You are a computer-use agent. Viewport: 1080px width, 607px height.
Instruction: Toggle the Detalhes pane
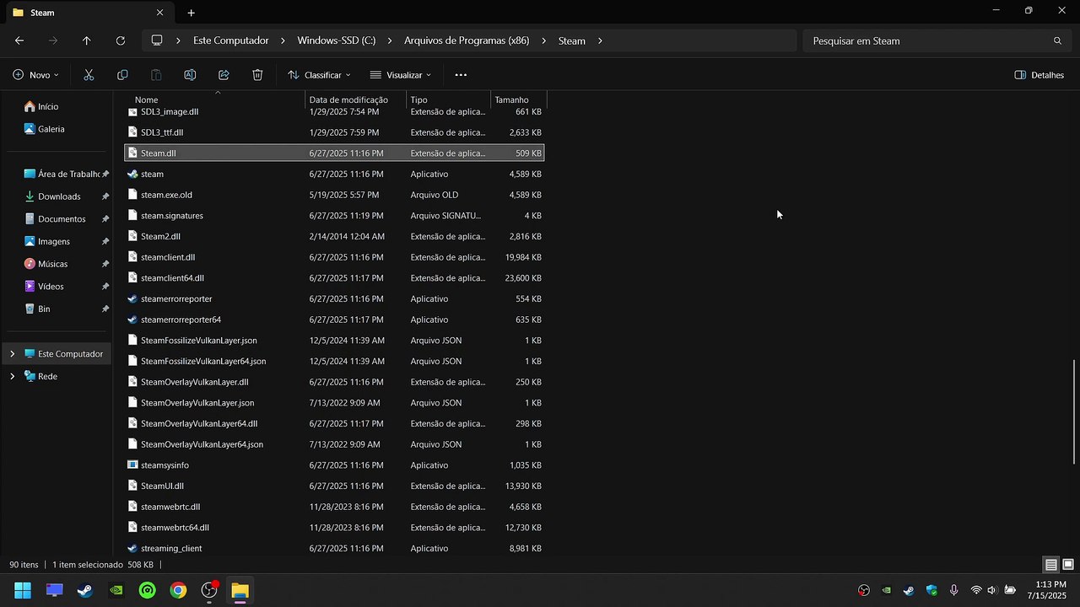pos(1039,75)
